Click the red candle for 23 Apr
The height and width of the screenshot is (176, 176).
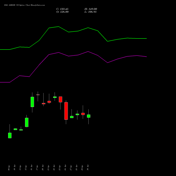(61, 99)
